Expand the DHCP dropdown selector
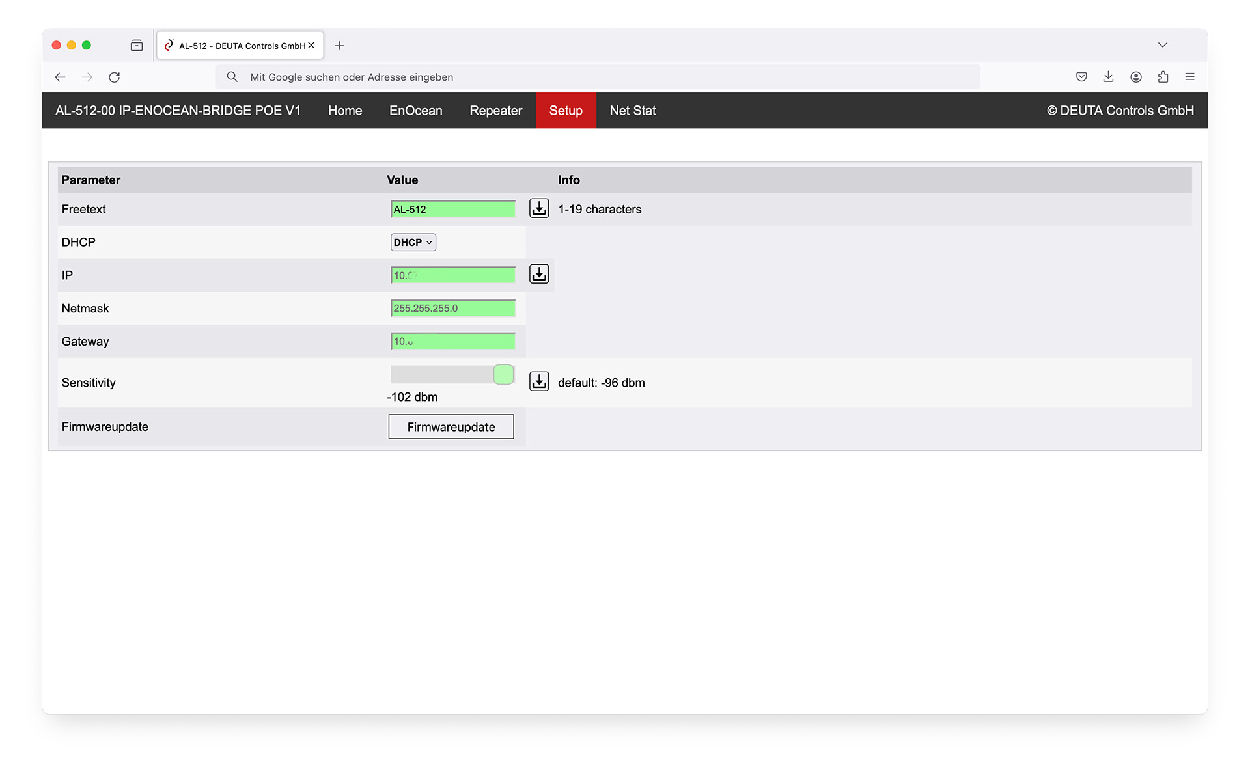The height and width of the screenshot is (770, 1250). point(413,242)
